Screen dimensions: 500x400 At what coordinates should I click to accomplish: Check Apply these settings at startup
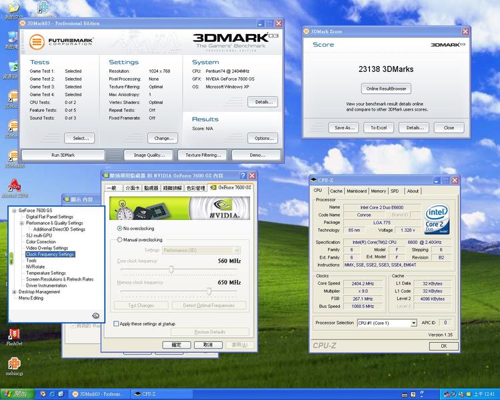[116, 323]
